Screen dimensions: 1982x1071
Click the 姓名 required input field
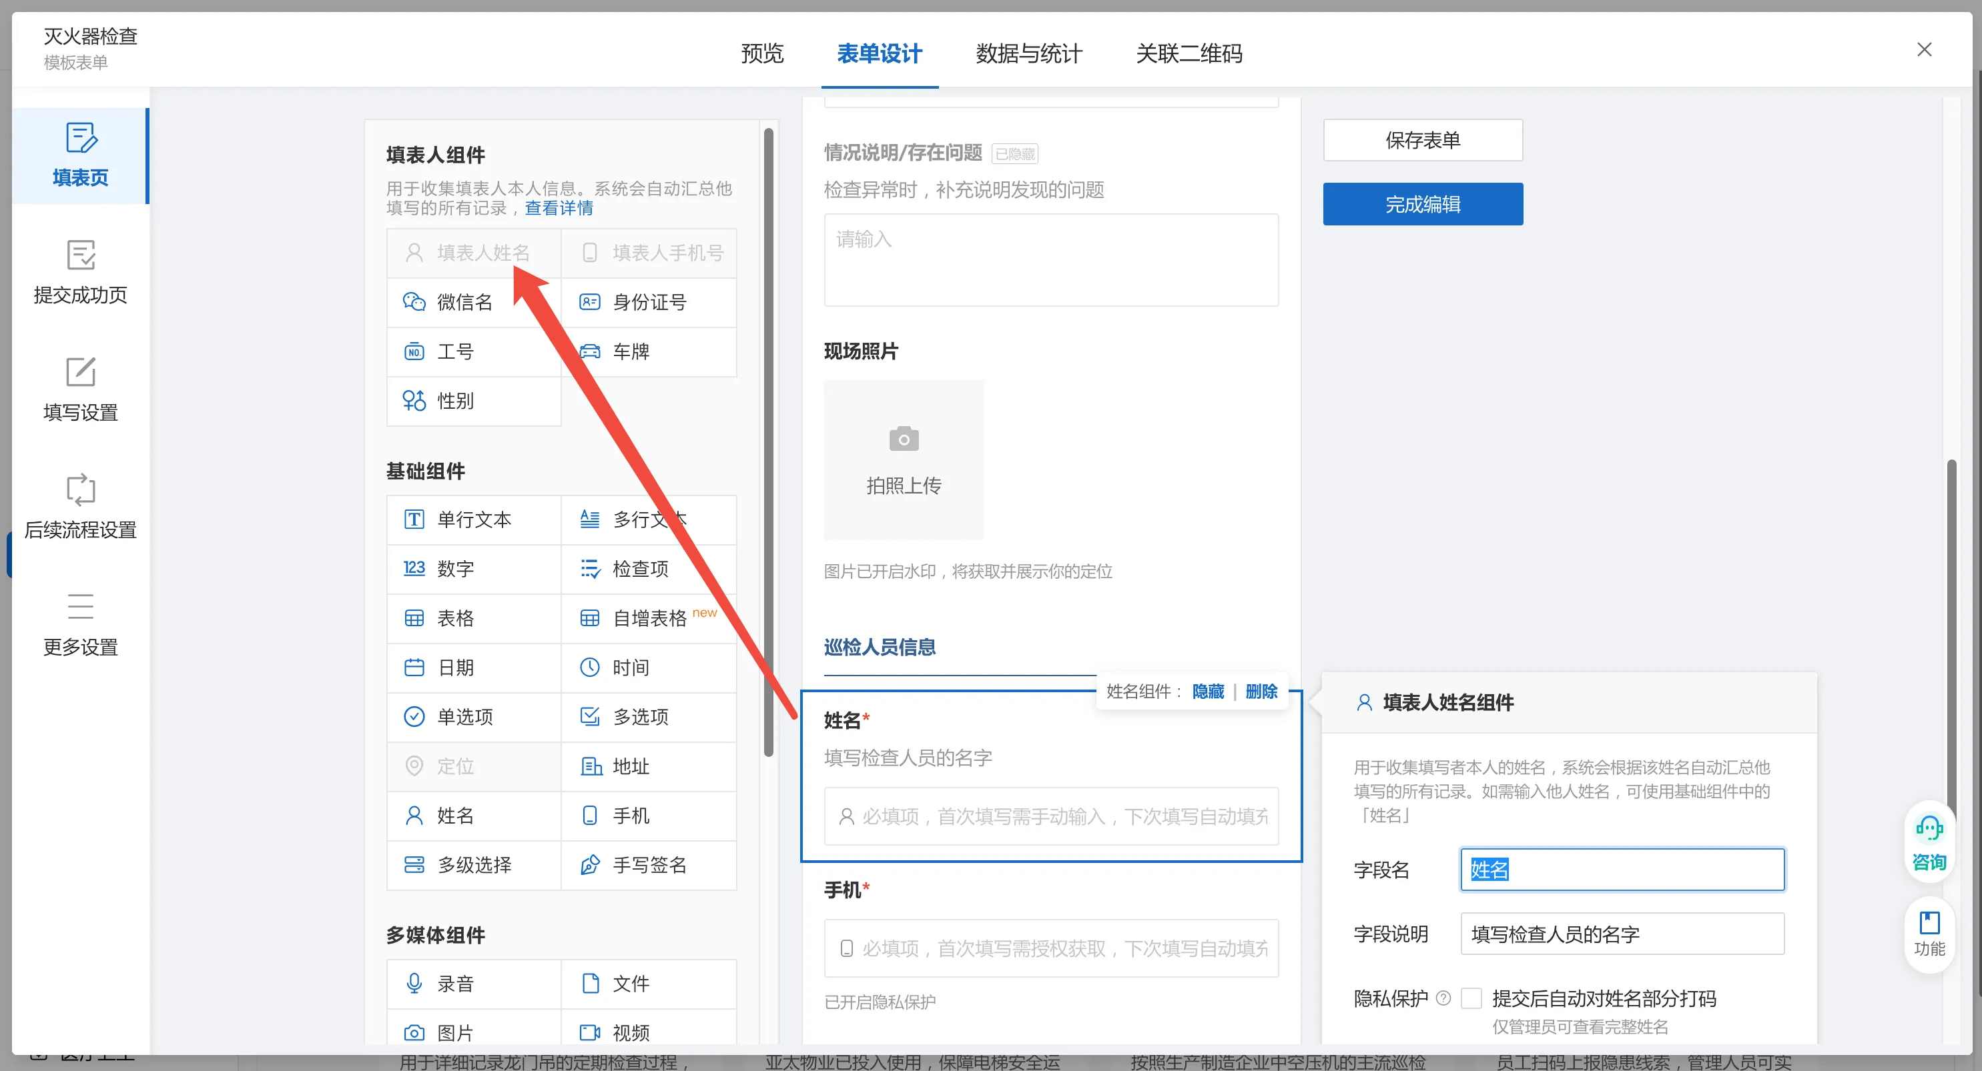coord(1051,816)
